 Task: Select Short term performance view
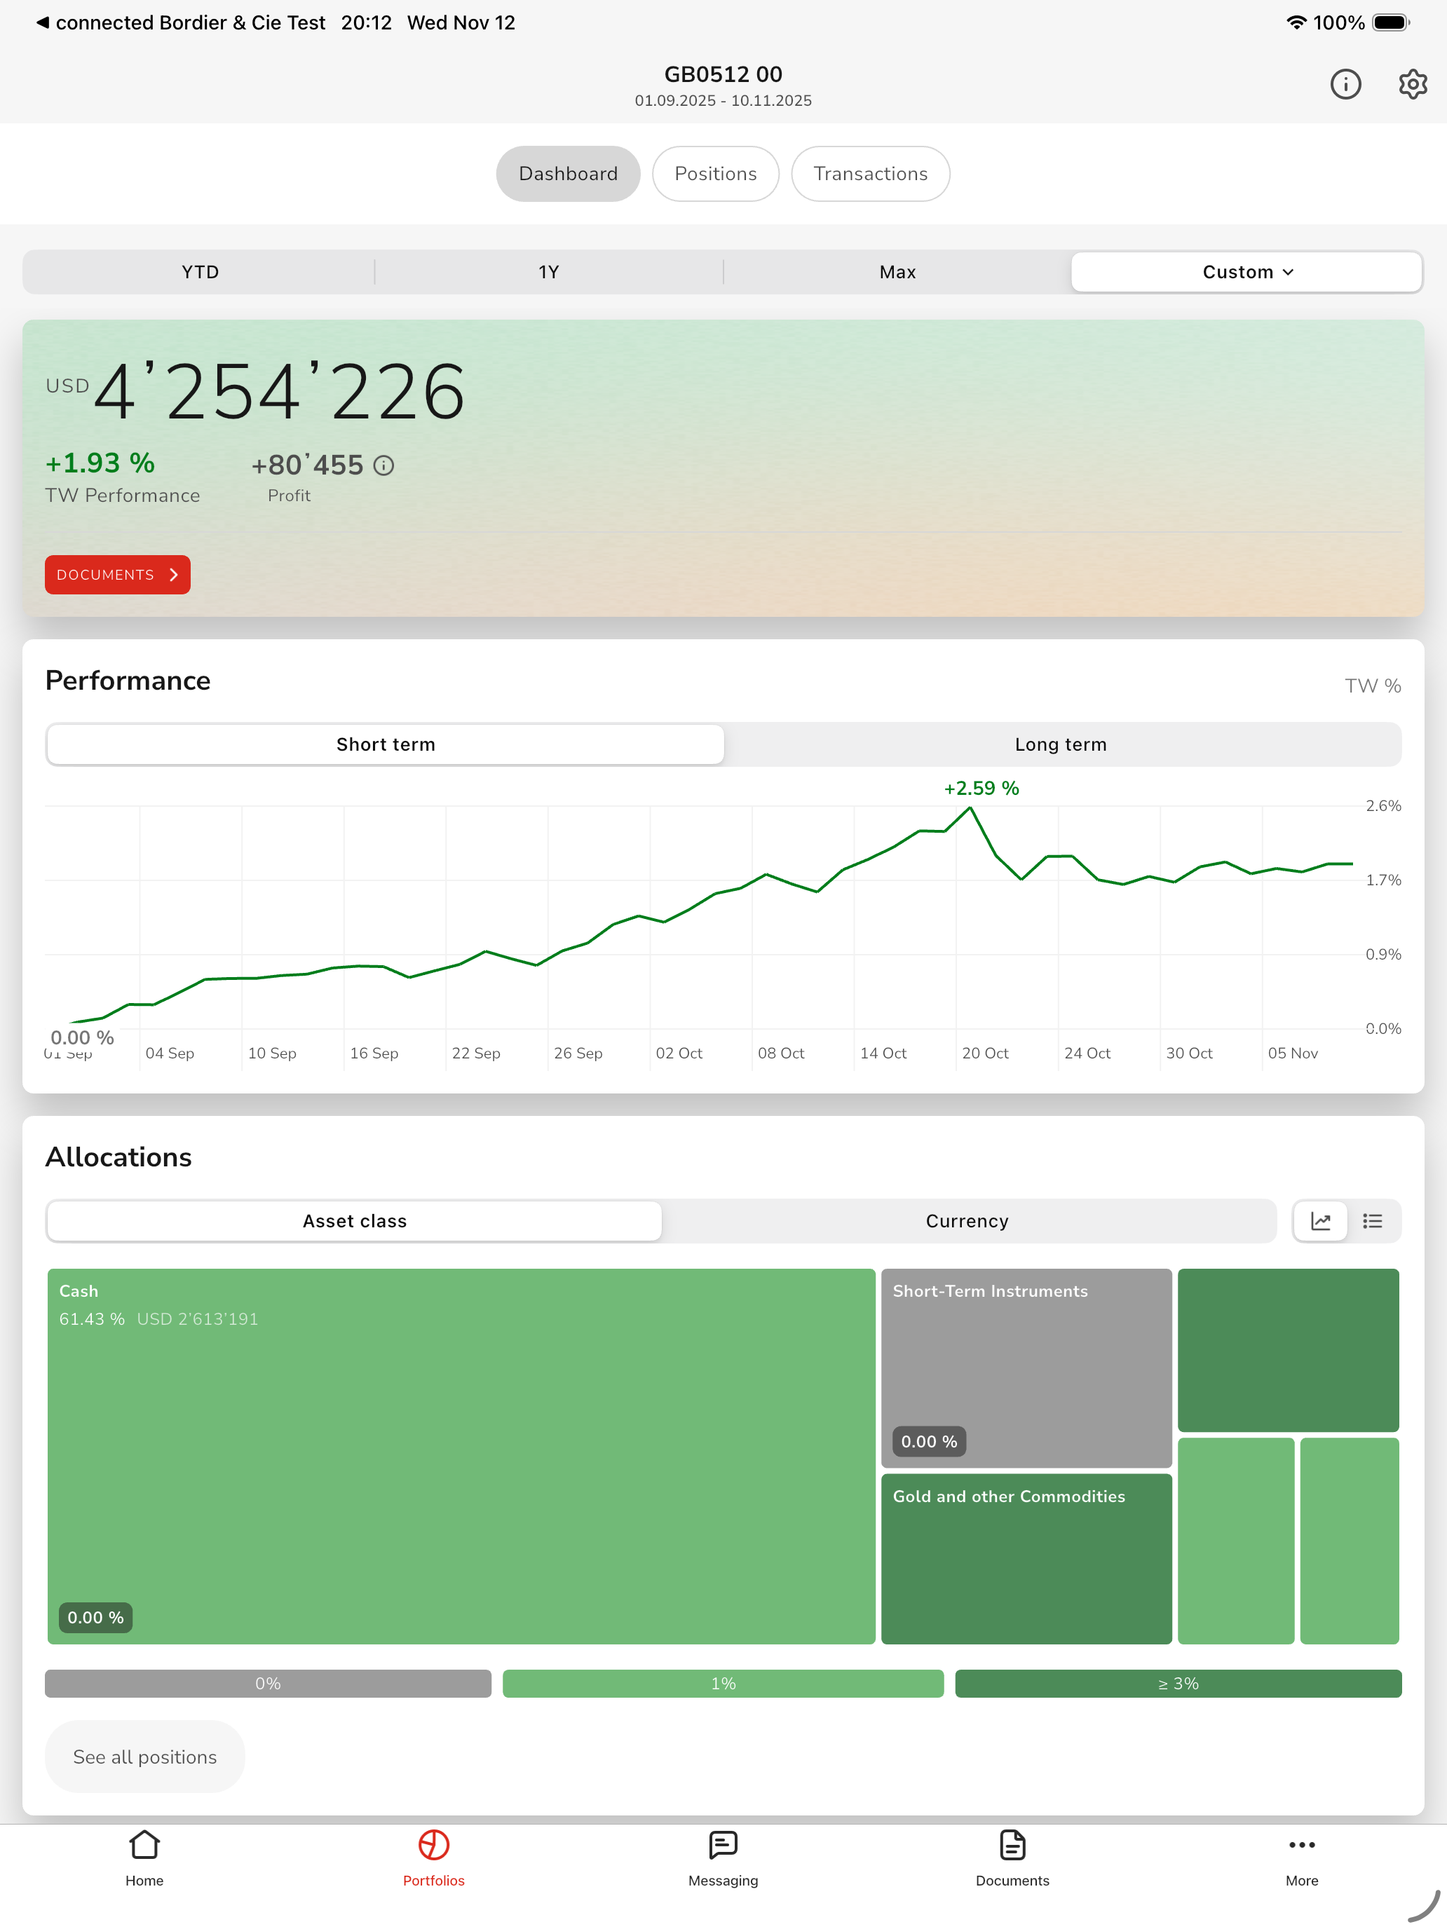point(386,744)
